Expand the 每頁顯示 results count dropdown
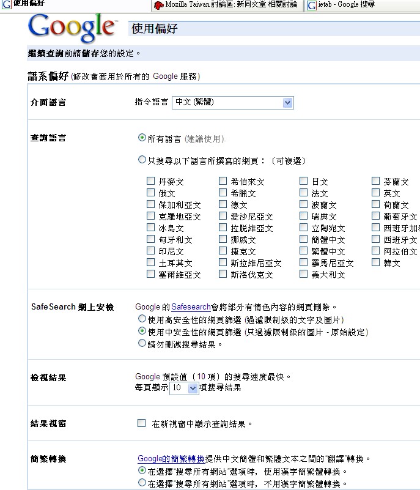 click(185, 388)
